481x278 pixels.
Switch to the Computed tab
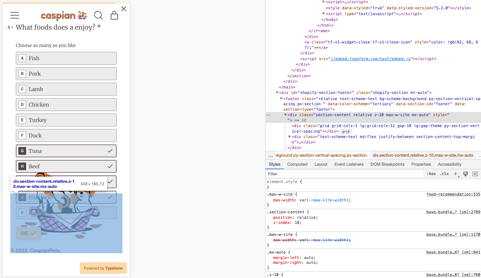coord(297,164)
